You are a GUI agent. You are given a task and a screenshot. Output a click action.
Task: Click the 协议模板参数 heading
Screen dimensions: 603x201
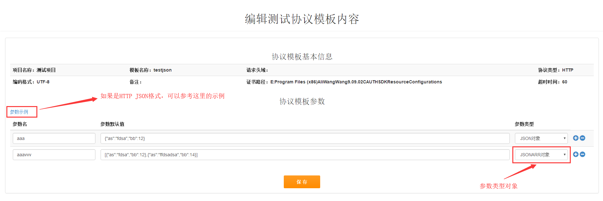click(x=302, y=101)
